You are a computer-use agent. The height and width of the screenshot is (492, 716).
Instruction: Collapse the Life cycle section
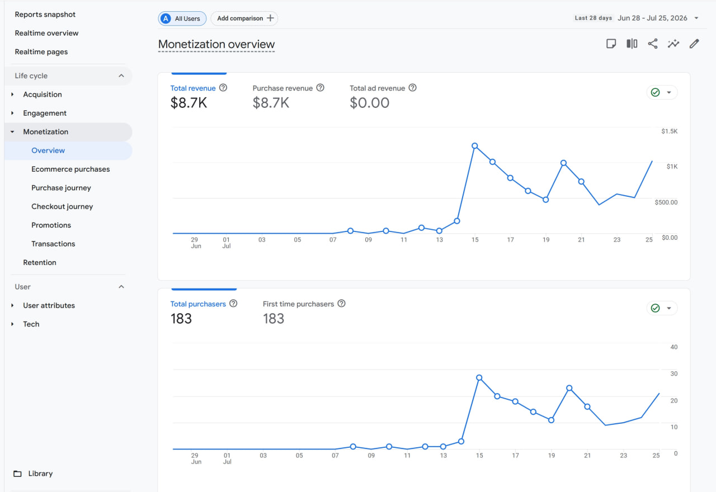[121, 76]
